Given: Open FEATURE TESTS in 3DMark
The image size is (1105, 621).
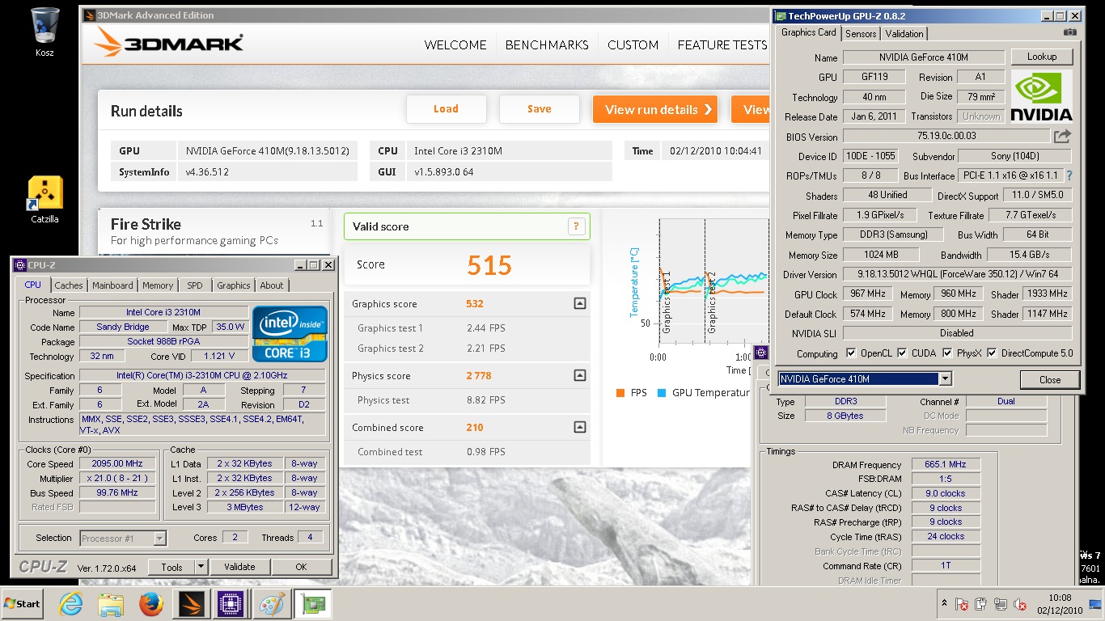Looking at the screenshot, I should (722, 45).
